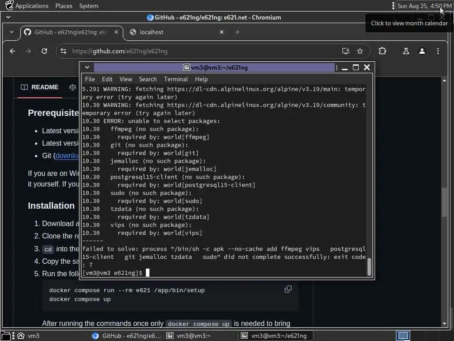Screen dimensions: 454x341
Task: Click the GitHub address bar URL
Action: tap(120, 52)
